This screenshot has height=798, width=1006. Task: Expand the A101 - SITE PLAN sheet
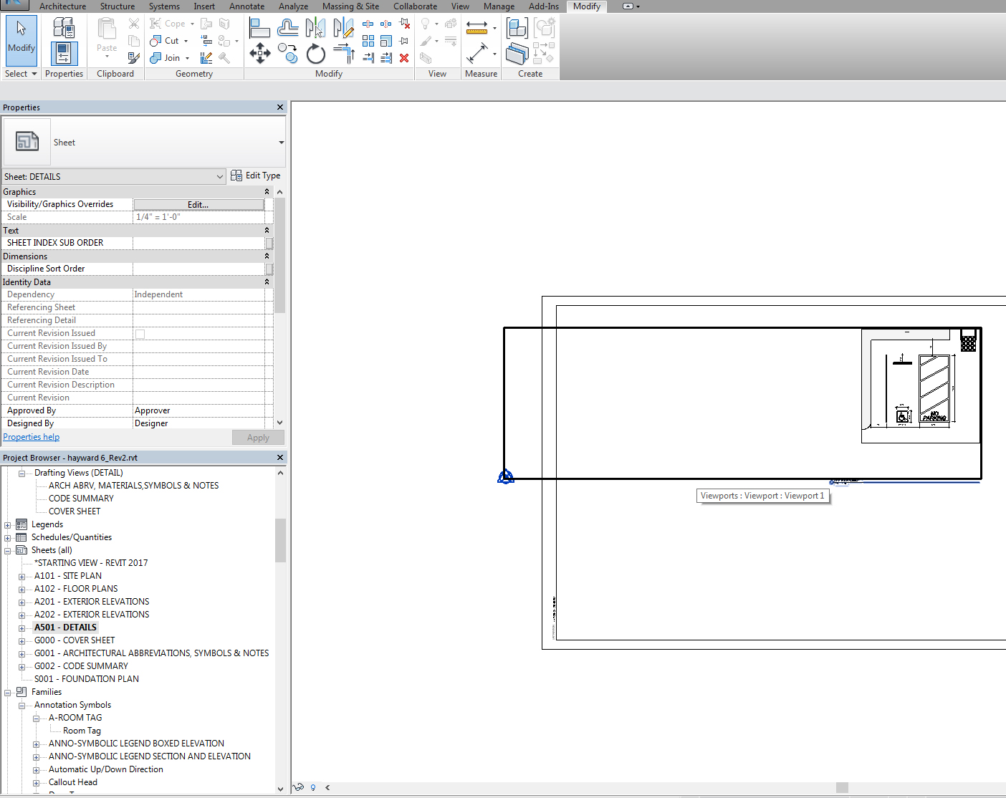pyautogui.click(x=22, y=577)
